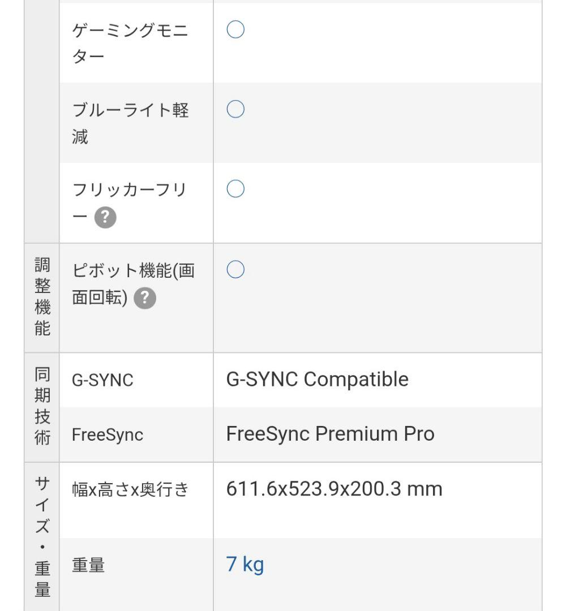The height and width of the screenshot is (611, 566).
Task: Click the FreeSync Premium Pro value
Action: (330, 434)
